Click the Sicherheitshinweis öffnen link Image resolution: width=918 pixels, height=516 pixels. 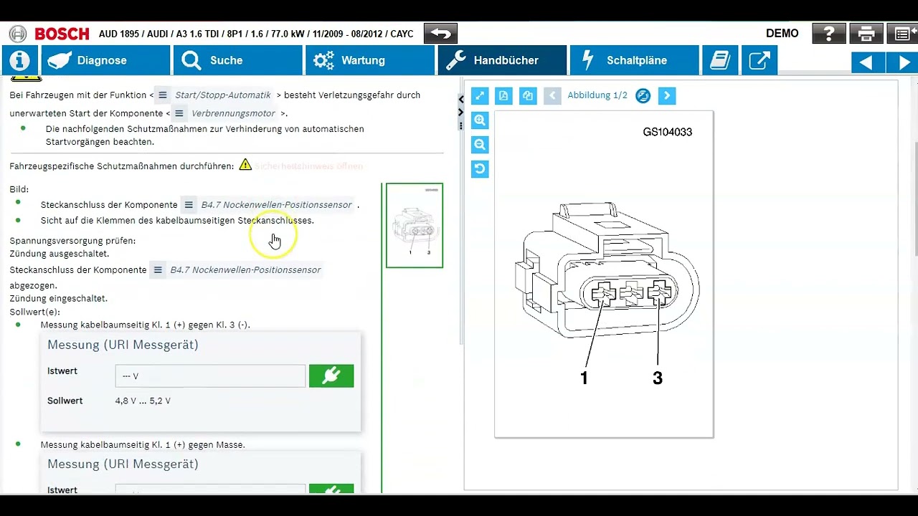coord(309,166)
